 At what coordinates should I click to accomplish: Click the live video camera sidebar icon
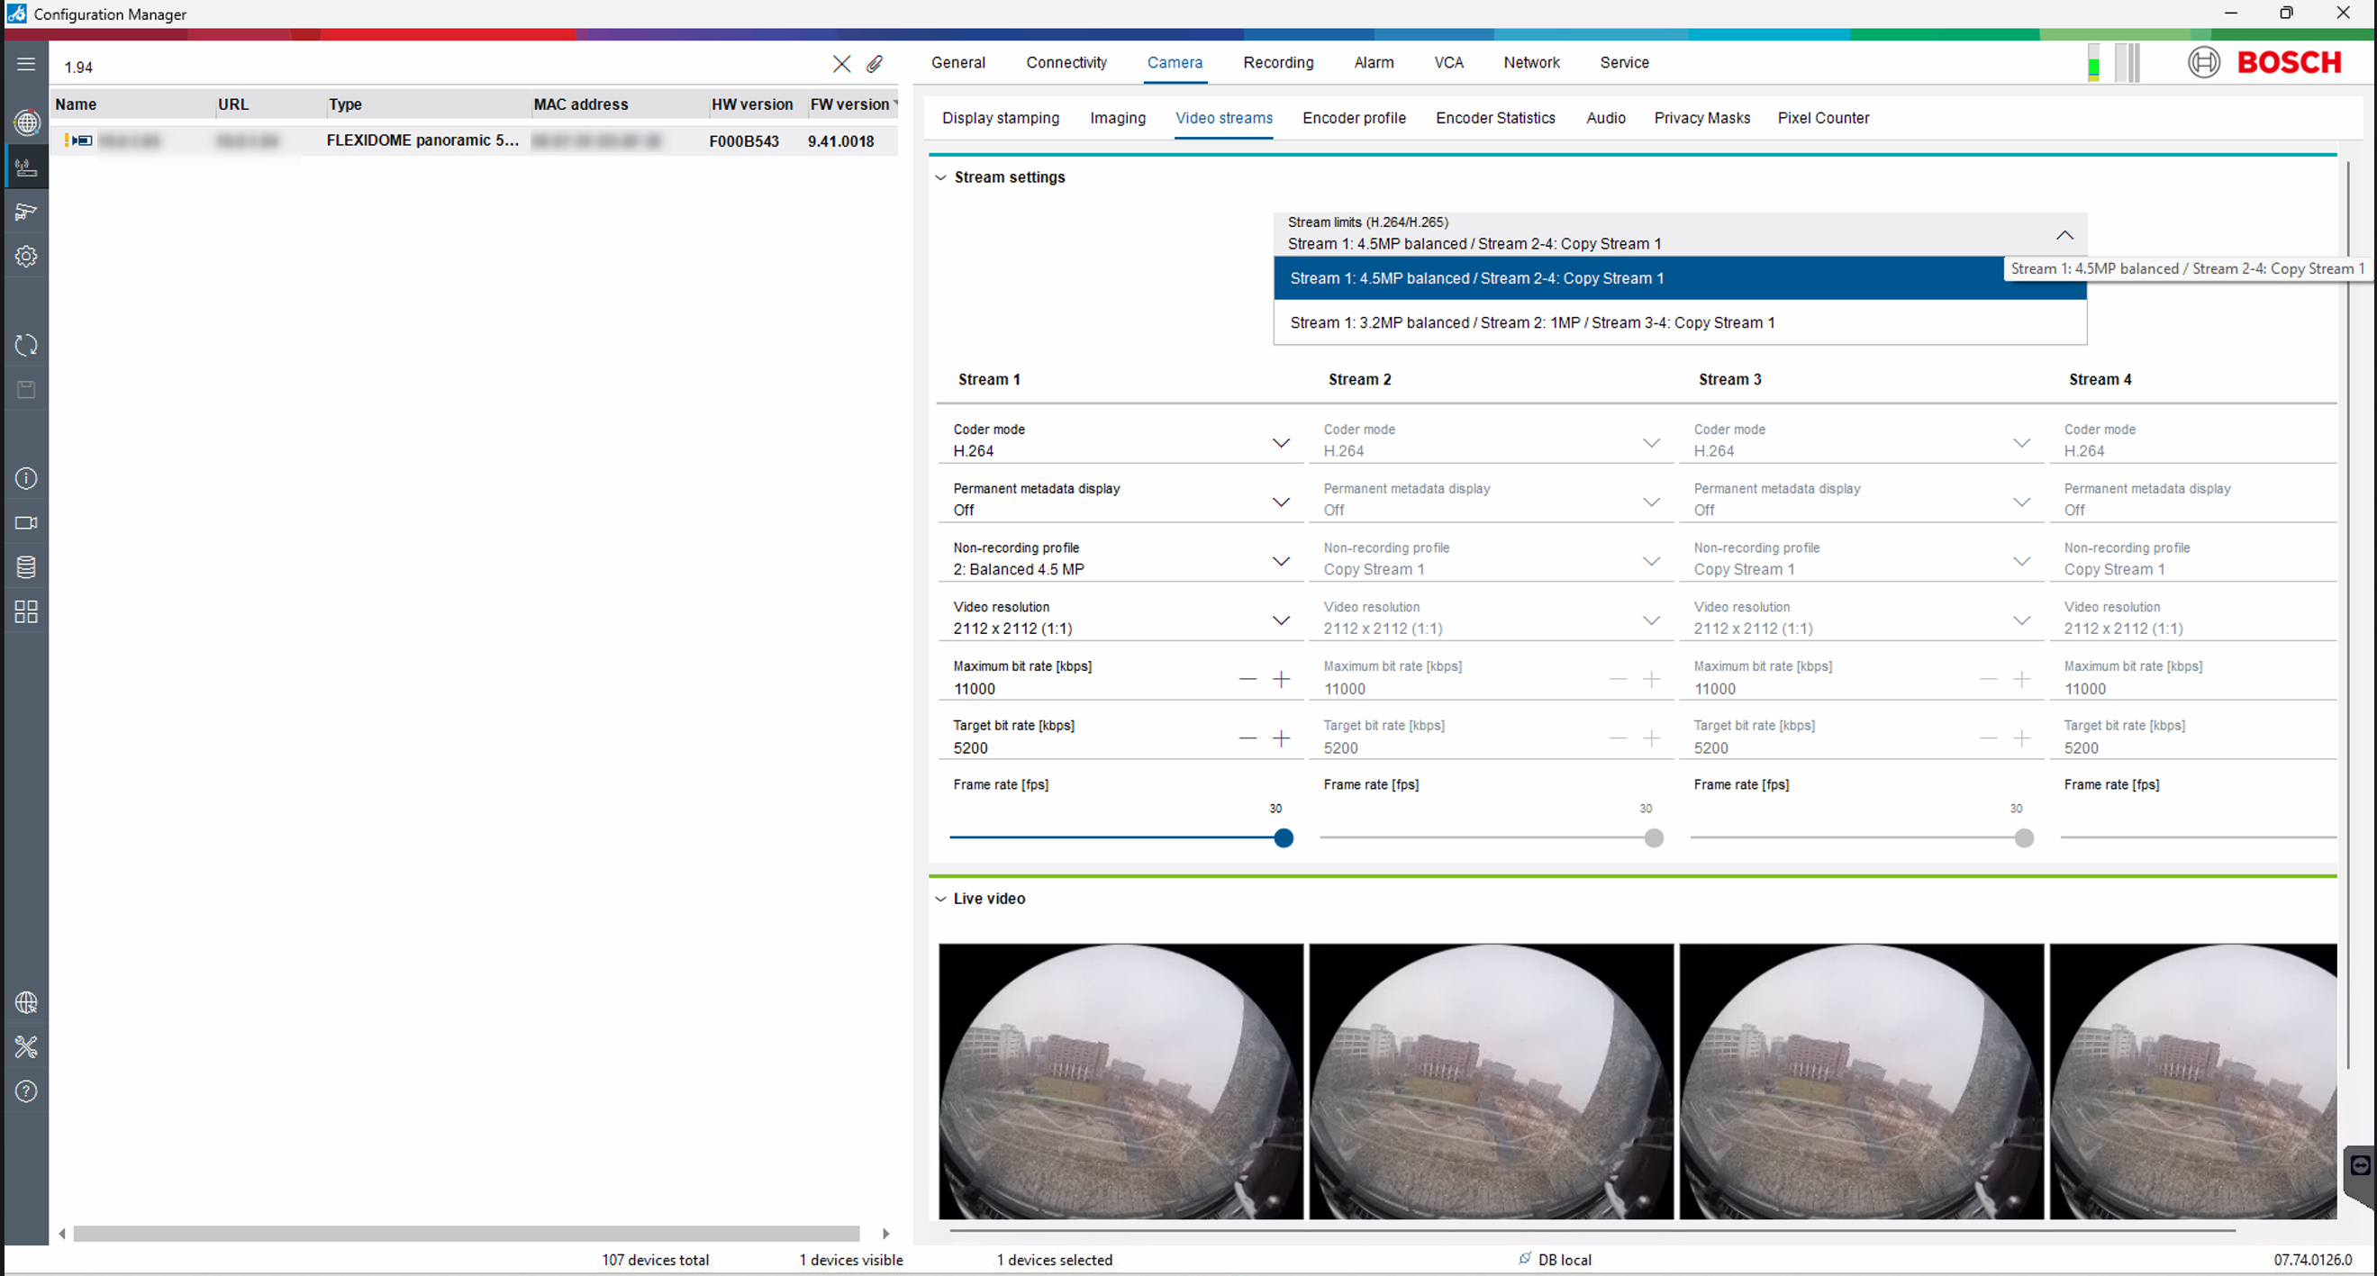coord(26,522)
